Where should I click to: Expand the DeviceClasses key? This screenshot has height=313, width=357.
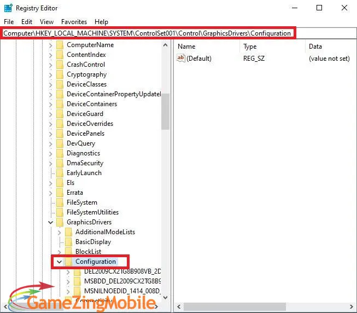coord(50,84)
